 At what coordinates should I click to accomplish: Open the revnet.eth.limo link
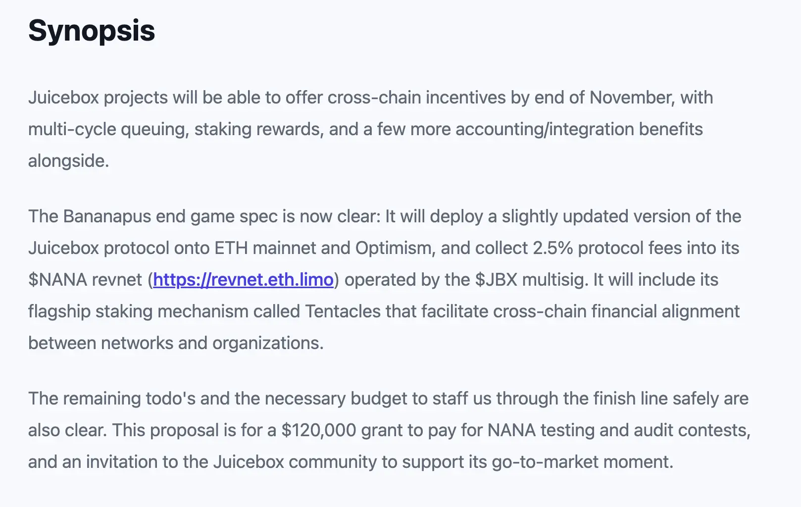(243, 280)
